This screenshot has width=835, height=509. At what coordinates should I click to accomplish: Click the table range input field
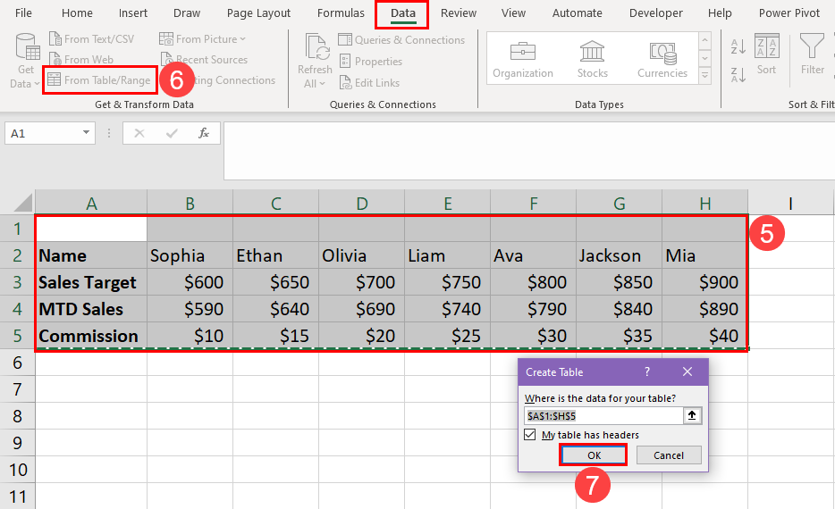(x=603, y=416)
